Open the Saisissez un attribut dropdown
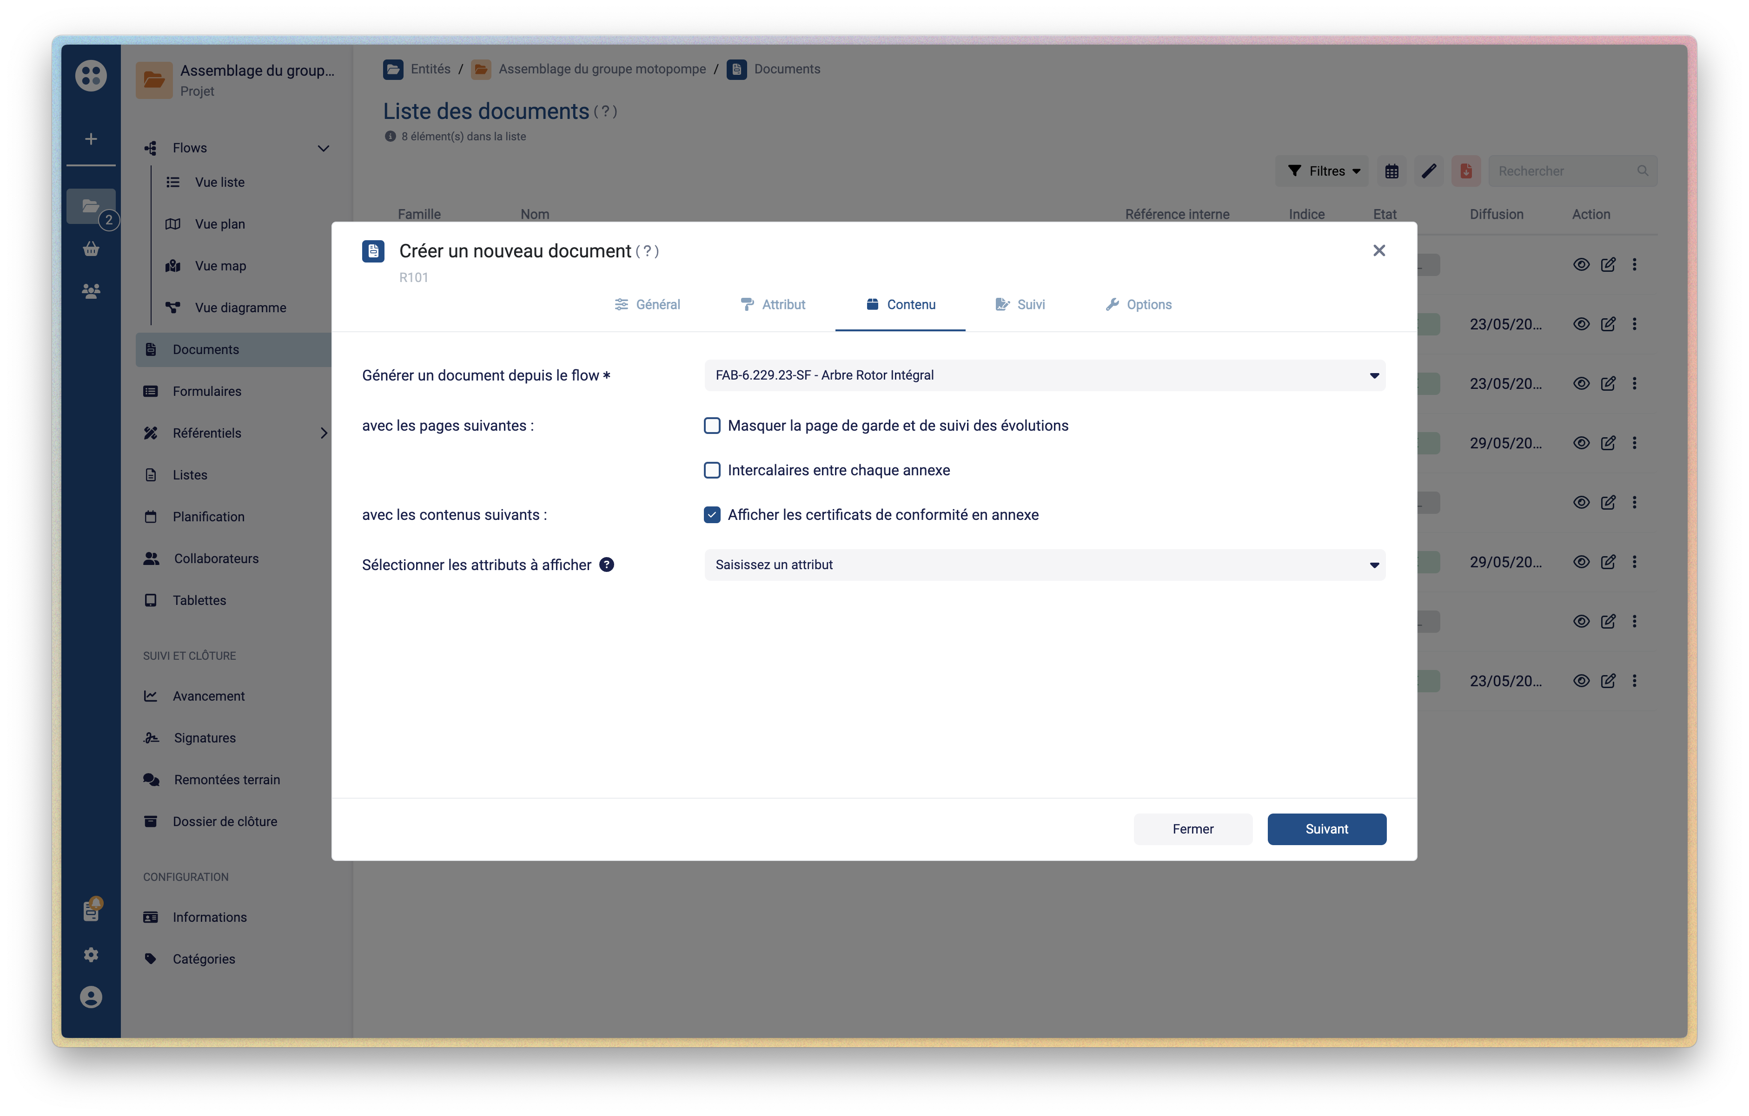Image resolution: width=1749 pixels, height=1116 pixels. pos(1044,565)
